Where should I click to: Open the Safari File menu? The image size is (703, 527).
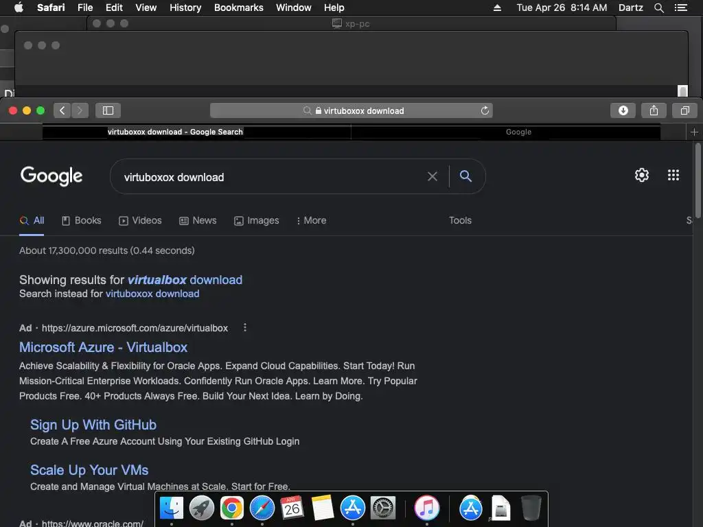click(84, 8)
